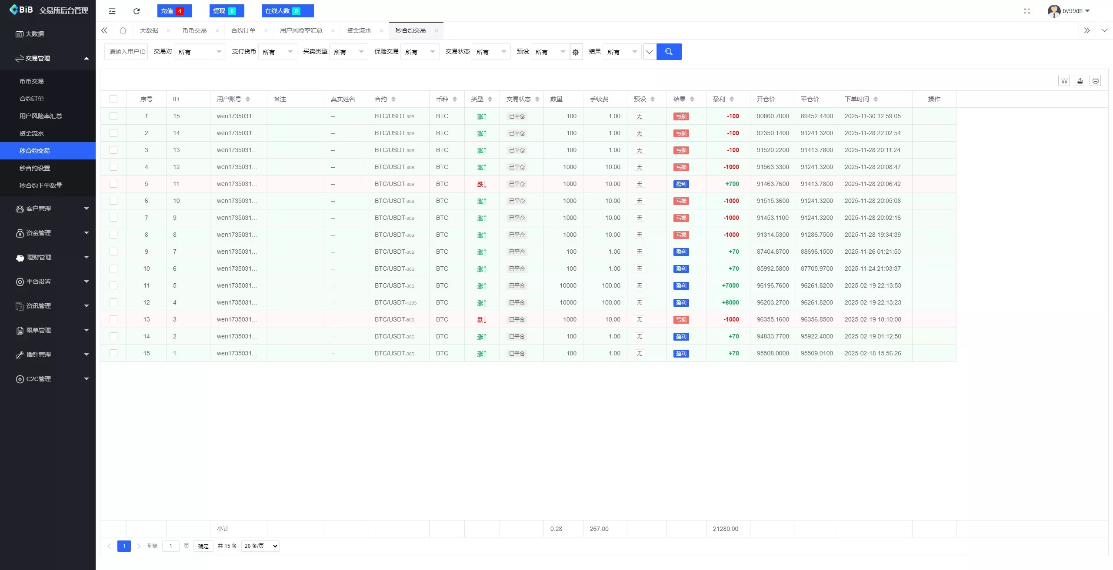The height and width of the screenshot is (570, 1113).
Task: Check the select-all header checkbox
Action: pyautogui.click(x=113, y=99)
